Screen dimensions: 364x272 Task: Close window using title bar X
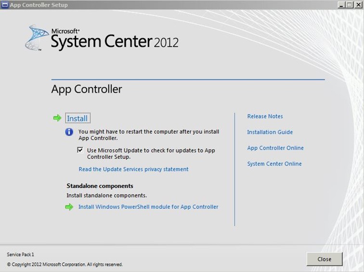click(358, 5)
